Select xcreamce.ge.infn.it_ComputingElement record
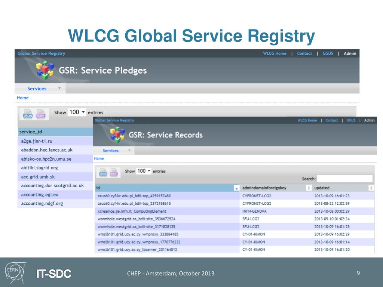The width and height of the screenshot is (383, 287). pos(235,211)
